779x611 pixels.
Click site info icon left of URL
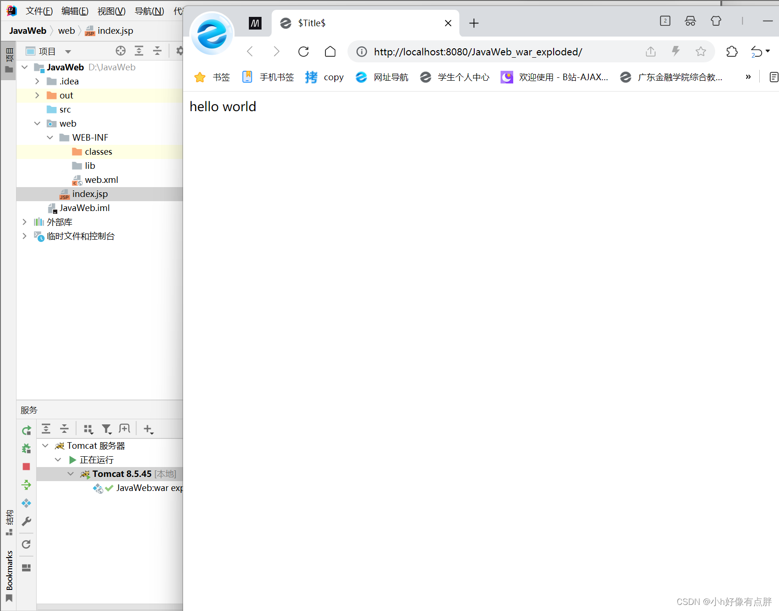point(362,52)
